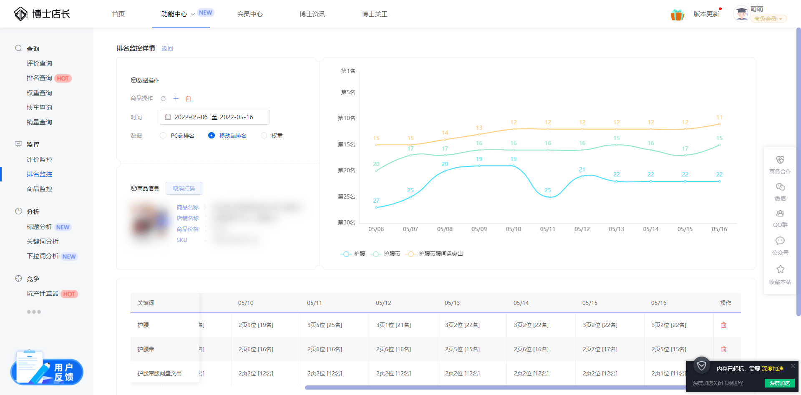Select the 移动端排名 radio option

[212, 136]
